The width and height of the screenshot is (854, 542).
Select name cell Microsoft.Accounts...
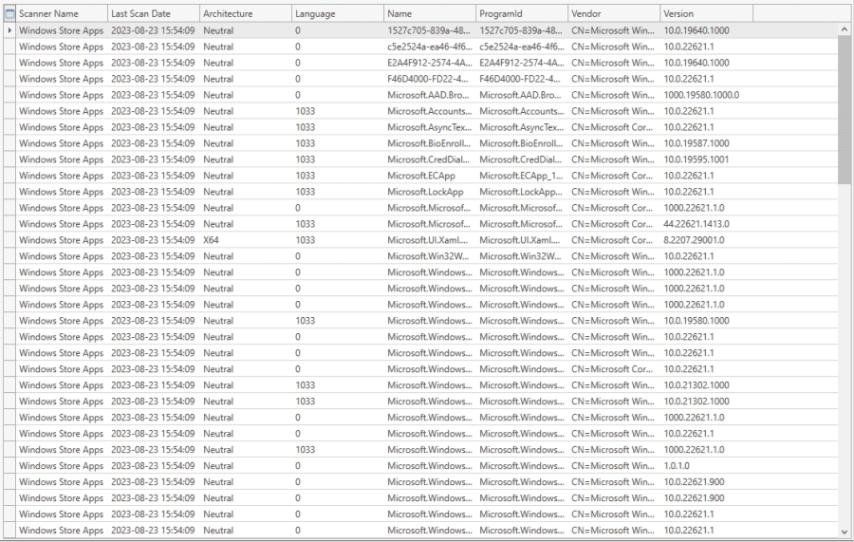[x=429, y=111]
